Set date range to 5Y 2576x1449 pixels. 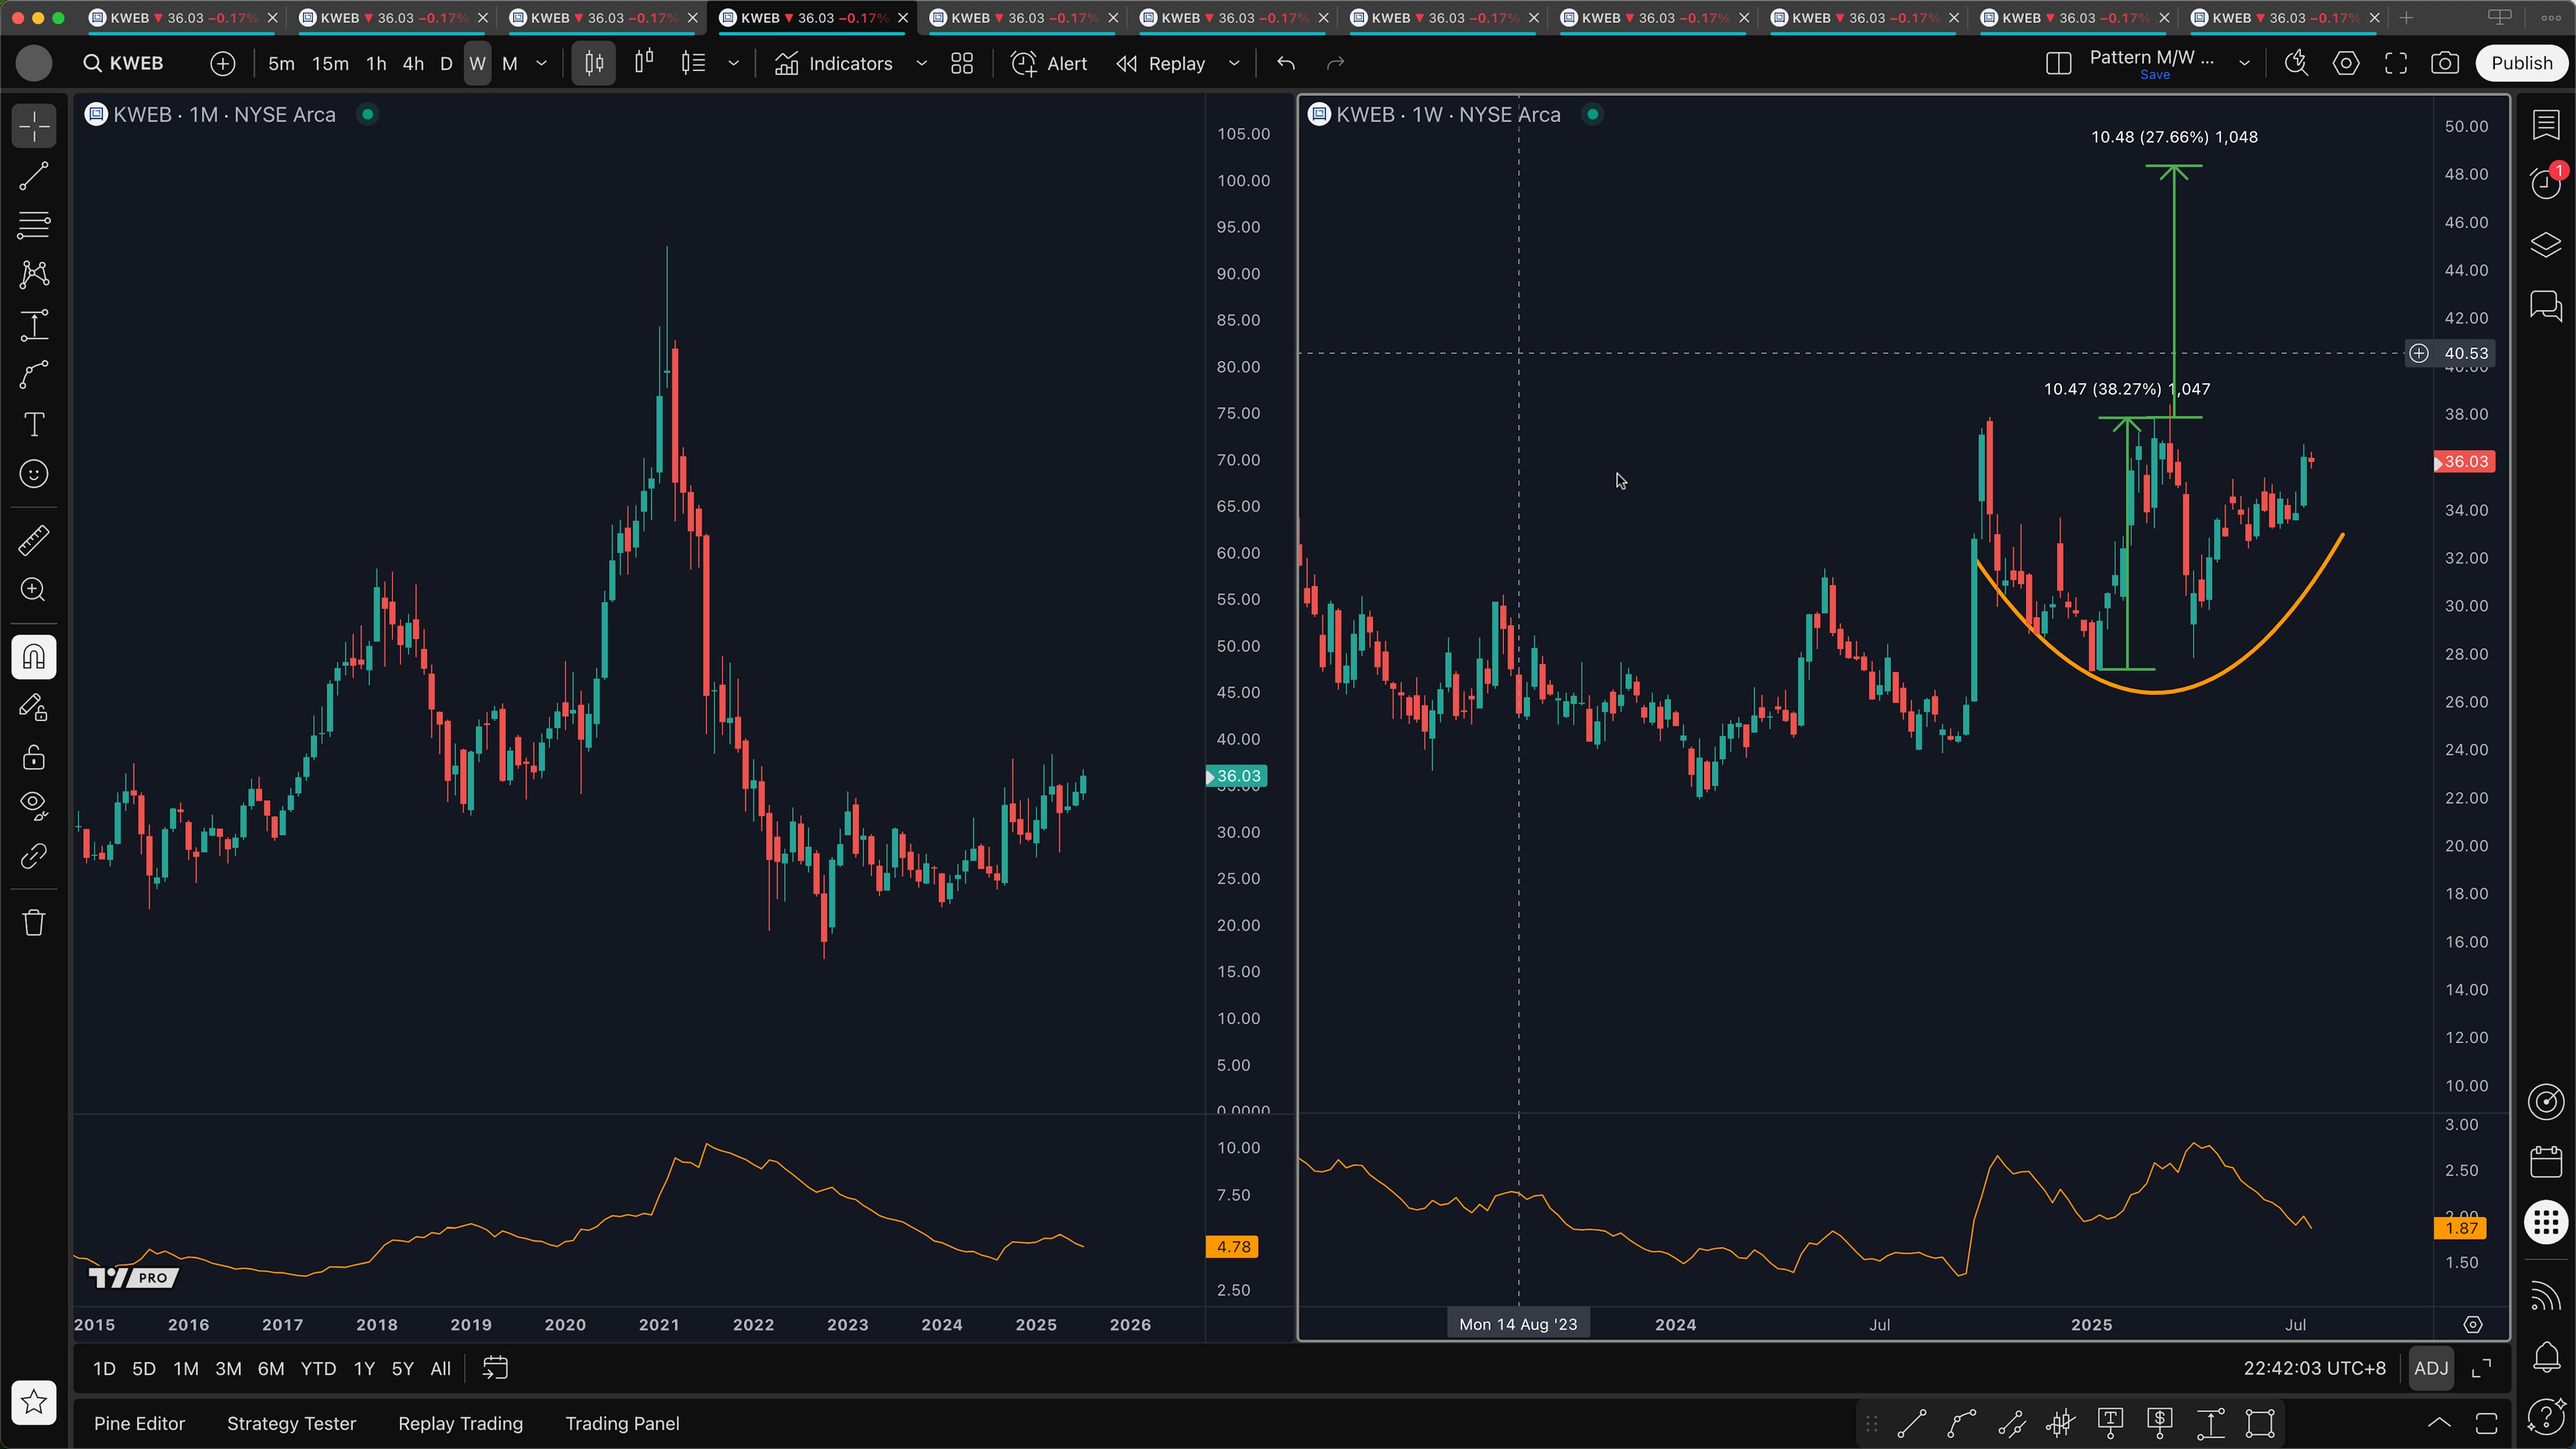pyautogui.click(x=402, y=1368)
